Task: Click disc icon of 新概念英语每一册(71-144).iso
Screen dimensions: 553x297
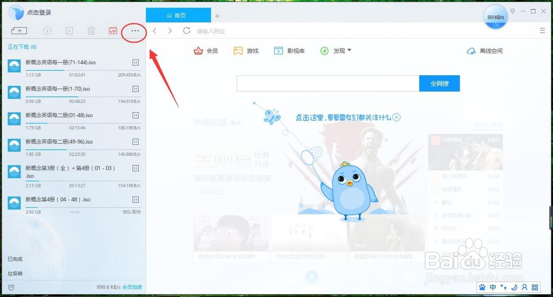Action: (x=14, y=66)
